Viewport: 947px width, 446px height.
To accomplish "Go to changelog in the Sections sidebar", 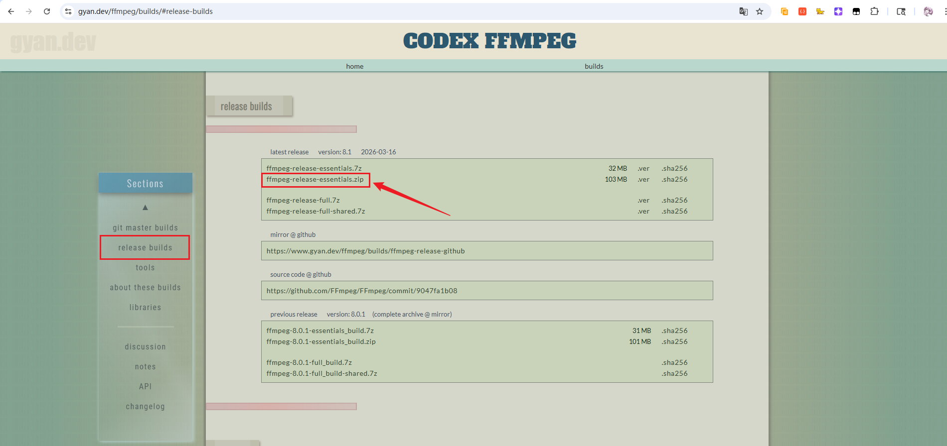I will pos(145,407).
